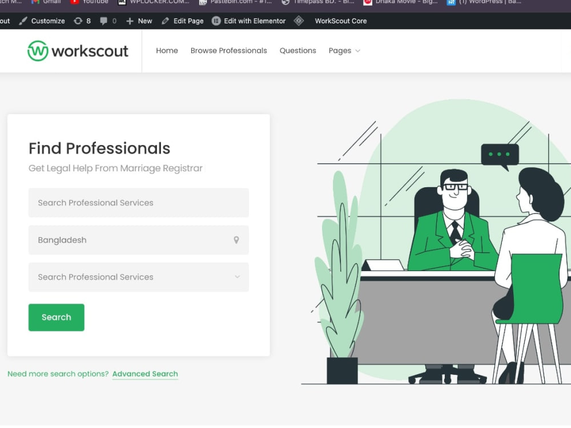Click the location pin icon
Viewport: 571px width, 428px height.
pos(236,240)
